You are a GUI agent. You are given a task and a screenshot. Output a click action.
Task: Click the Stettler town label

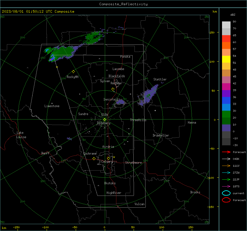pyautogui.click(x=160, y=79)
